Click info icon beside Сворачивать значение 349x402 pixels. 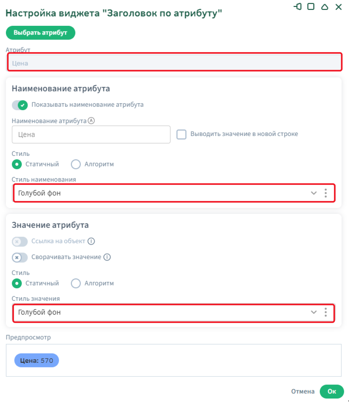tap(107, 257)
